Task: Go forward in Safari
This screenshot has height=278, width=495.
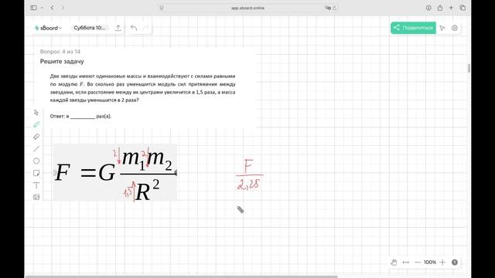Action: [x=63, y=8]
